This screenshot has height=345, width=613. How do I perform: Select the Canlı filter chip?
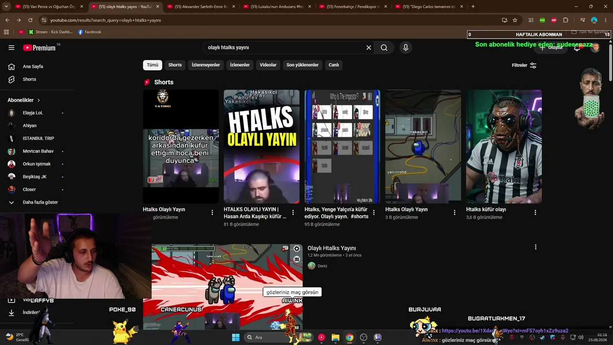[x=334, y=65]
